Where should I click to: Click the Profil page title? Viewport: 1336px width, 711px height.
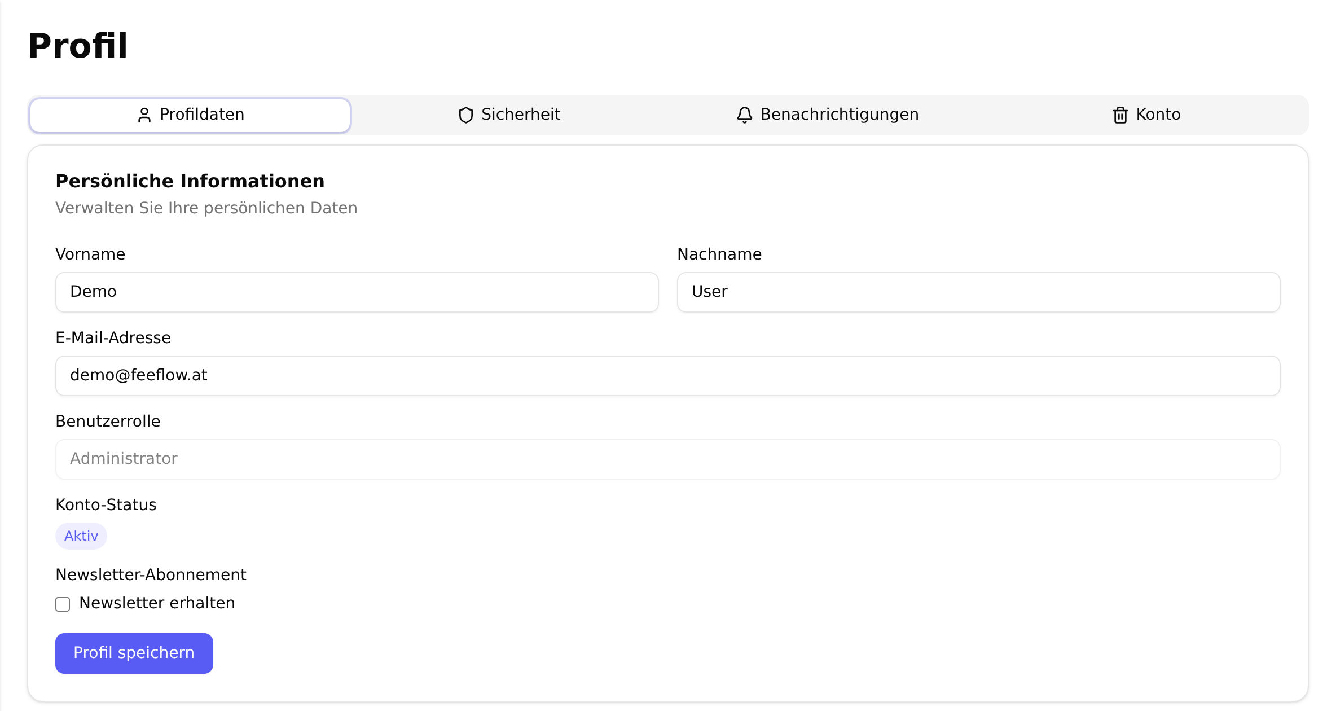[78, 45]
